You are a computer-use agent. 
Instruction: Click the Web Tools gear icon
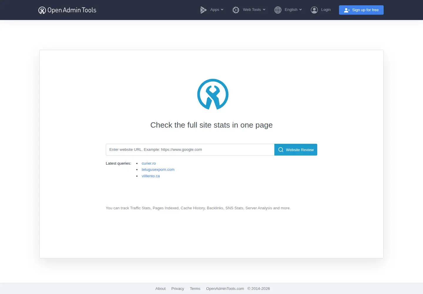point(236,10)
